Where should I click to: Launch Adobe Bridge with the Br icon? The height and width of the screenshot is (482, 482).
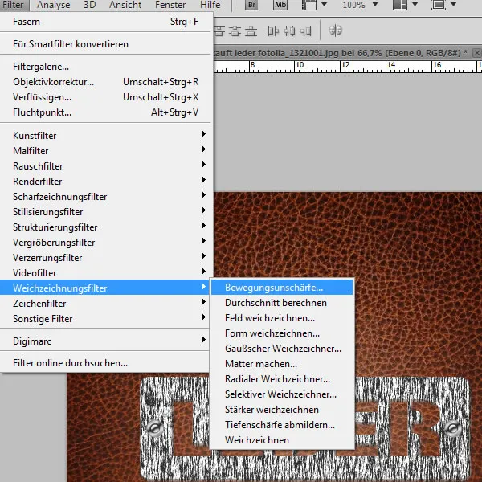[251, 6]
